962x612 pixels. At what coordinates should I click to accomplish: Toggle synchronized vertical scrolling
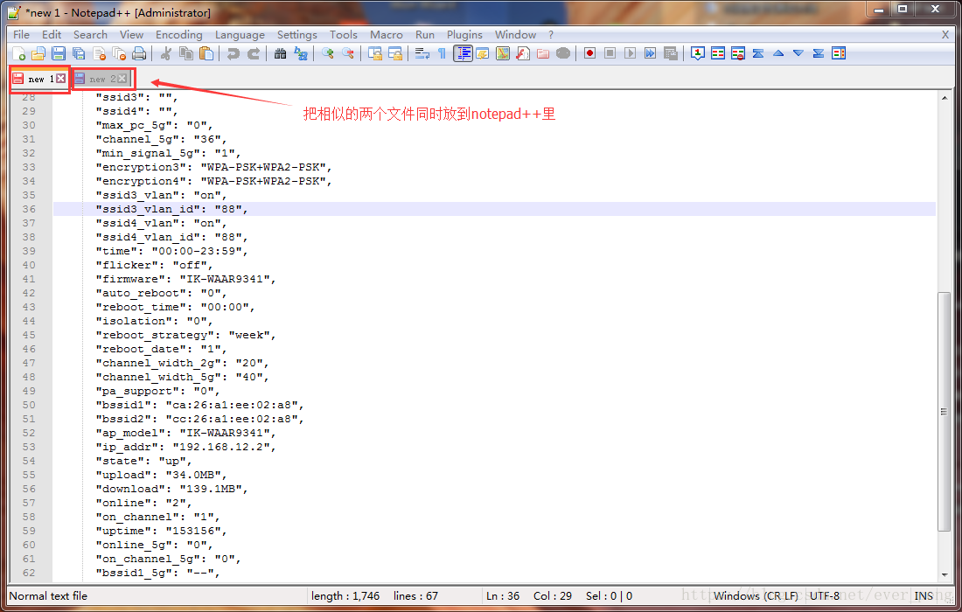[x=375, y=53]
